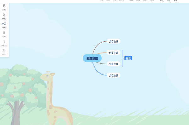Select the 分支主题 node on brown line
The image size is (189, 125).
pos(113,41)
